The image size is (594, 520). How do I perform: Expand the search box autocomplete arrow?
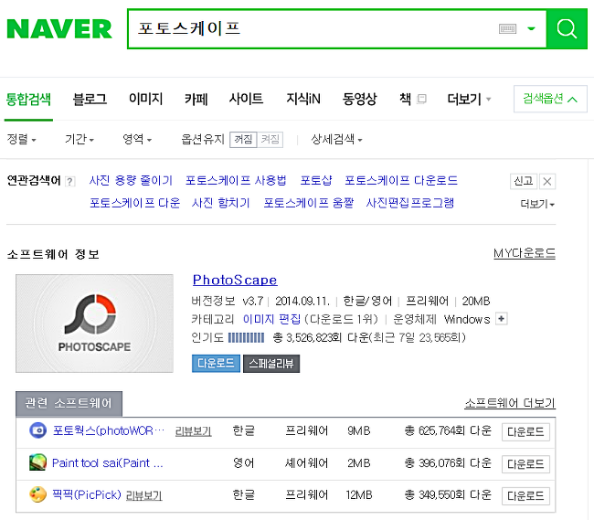(x=531, y=28)
